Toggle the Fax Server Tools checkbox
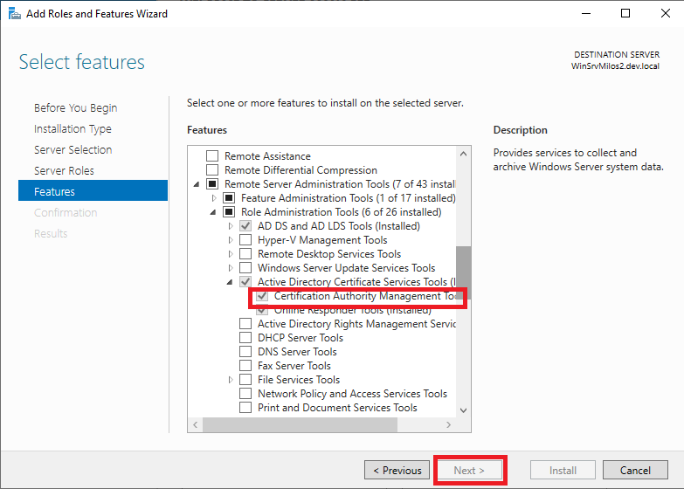Screen dimensions: 684x489 click(x=245, y=366)
